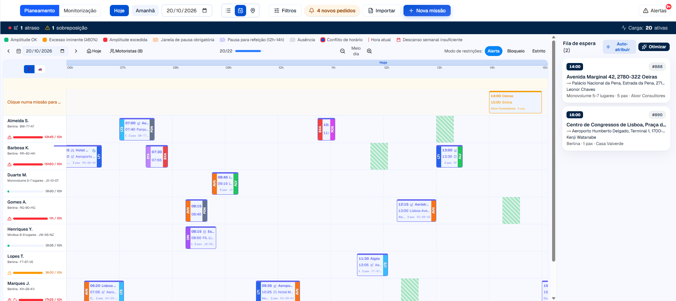This screenshot has width=676, height=301.
Task: Open the top date picker 20/10/2026
Action: (187, 11)
